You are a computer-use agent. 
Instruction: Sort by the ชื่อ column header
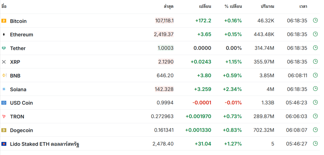tap(4, 6)
